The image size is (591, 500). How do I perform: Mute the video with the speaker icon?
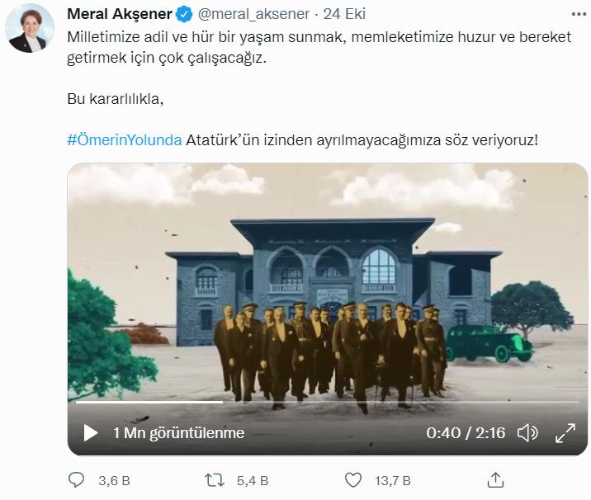(x=527, y=432)
